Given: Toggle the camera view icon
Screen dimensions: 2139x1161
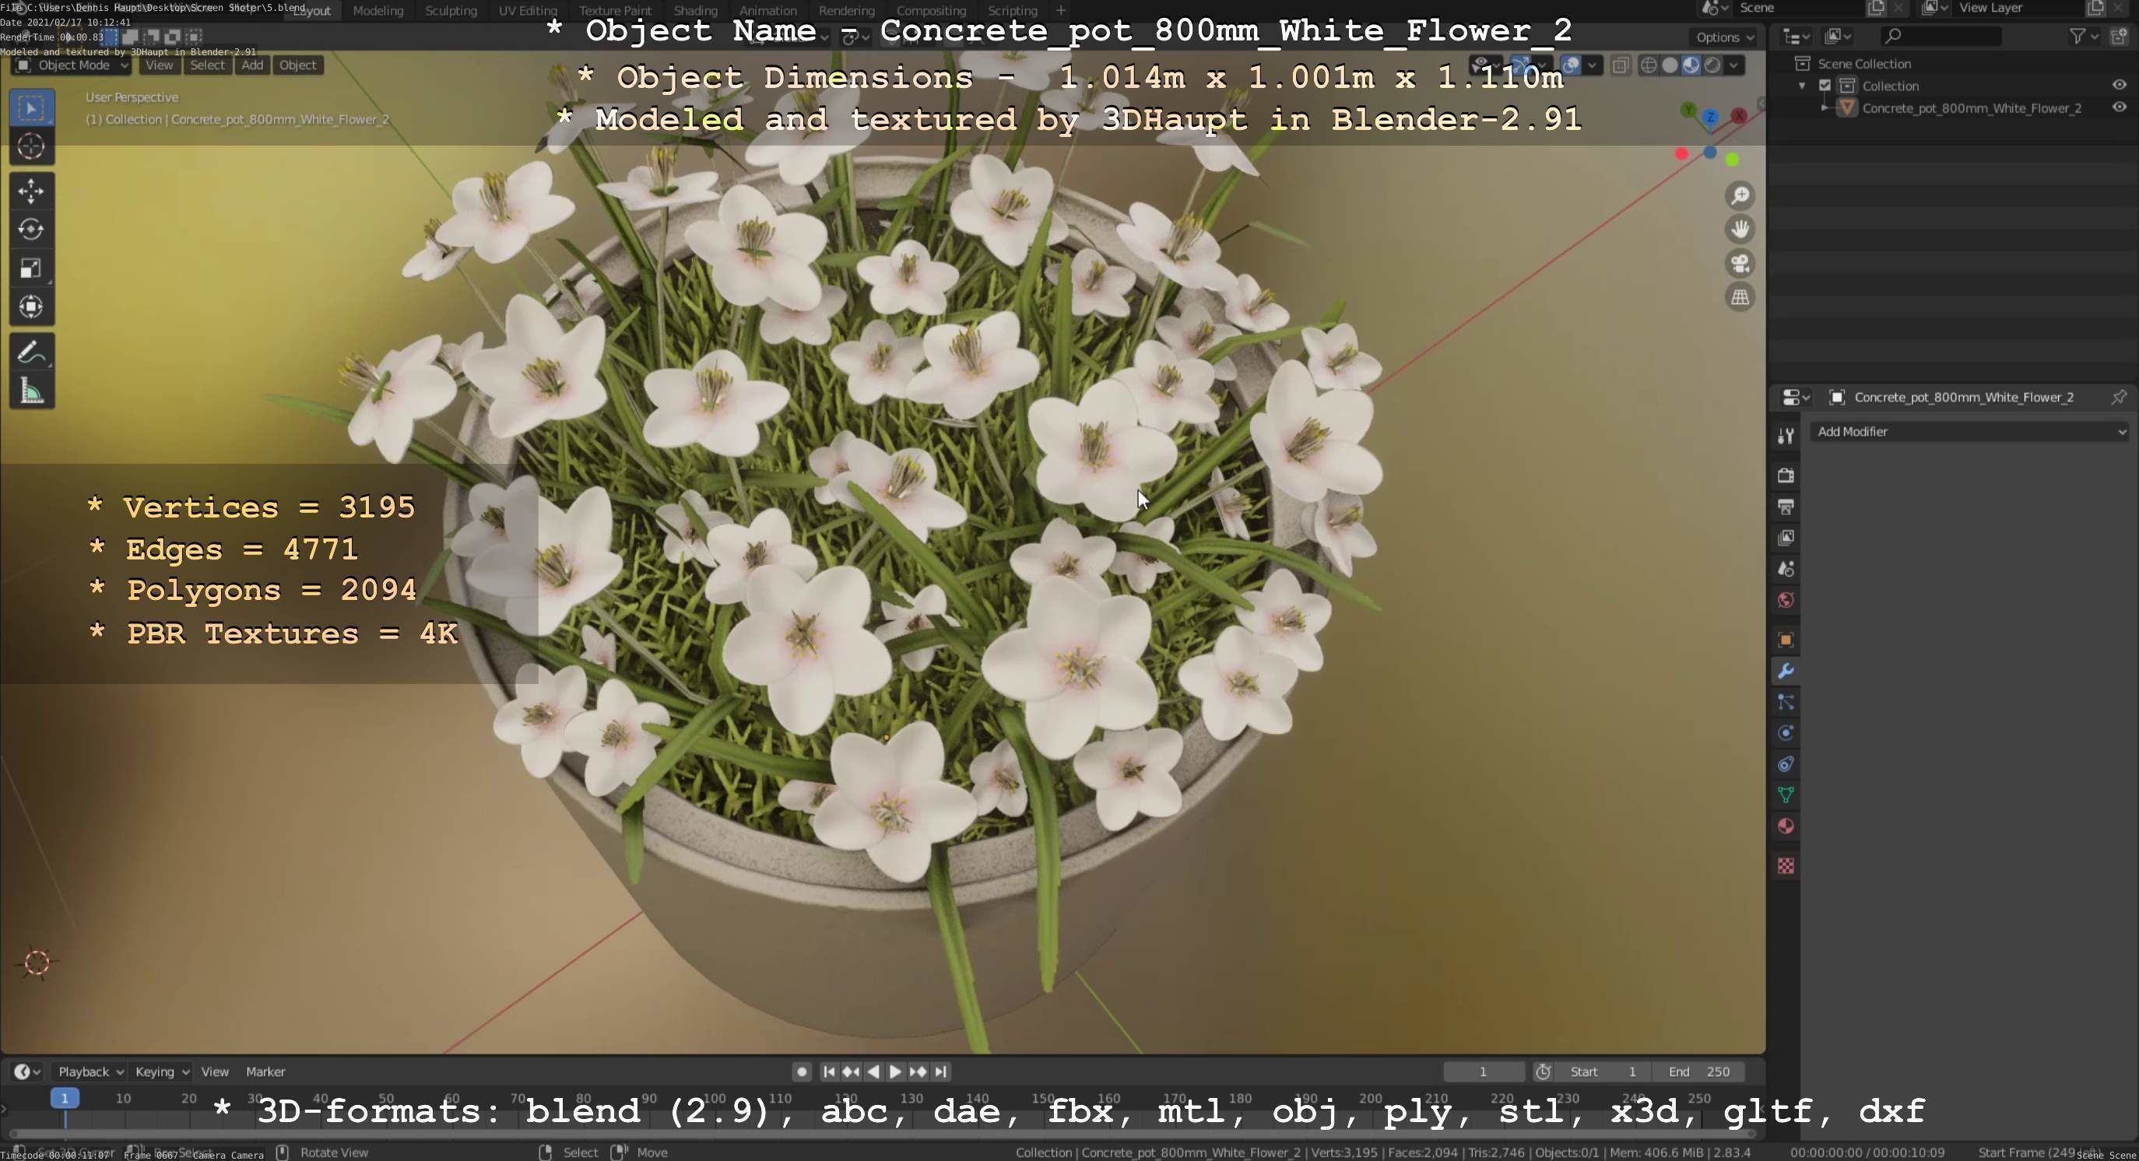Looking at the screenshot, I should coord(1740,264).
